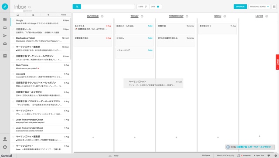This screenshot has width=279, height=158.
Task: Open the settings gear icon
Action: [x=5, y=147]
